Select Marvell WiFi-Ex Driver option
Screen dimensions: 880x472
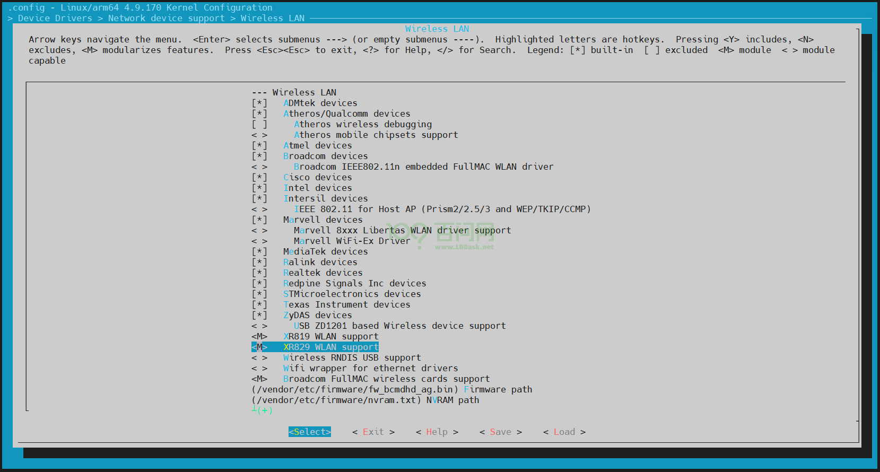coord(352,241)
